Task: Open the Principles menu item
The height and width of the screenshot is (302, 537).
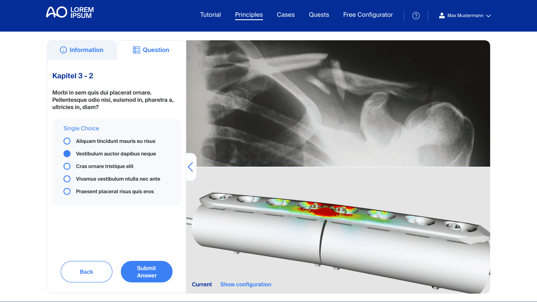Action: [249, 15]
